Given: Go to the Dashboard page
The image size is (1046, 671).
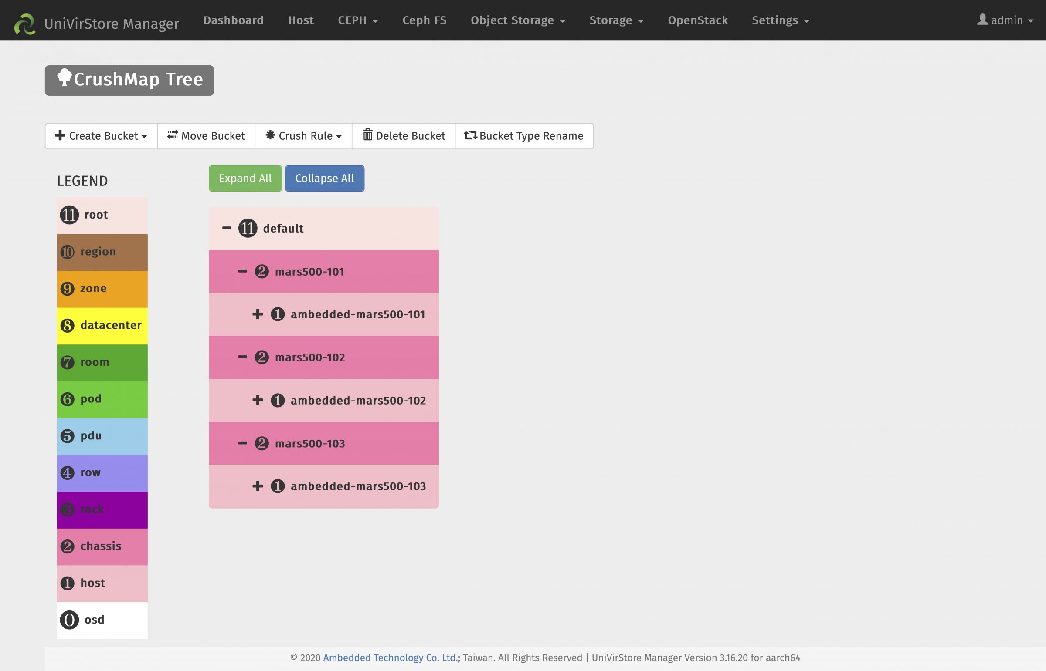Looking at the screenshot, I should [233, 20].
